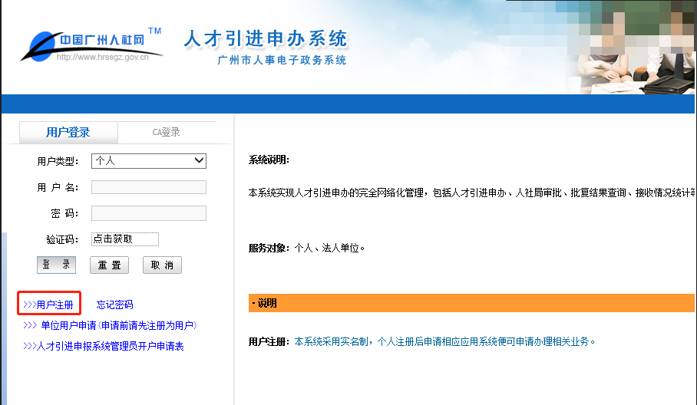Click into the 密码 password field
The width and height of the screenshot is (697, 405).
(149, 213)
